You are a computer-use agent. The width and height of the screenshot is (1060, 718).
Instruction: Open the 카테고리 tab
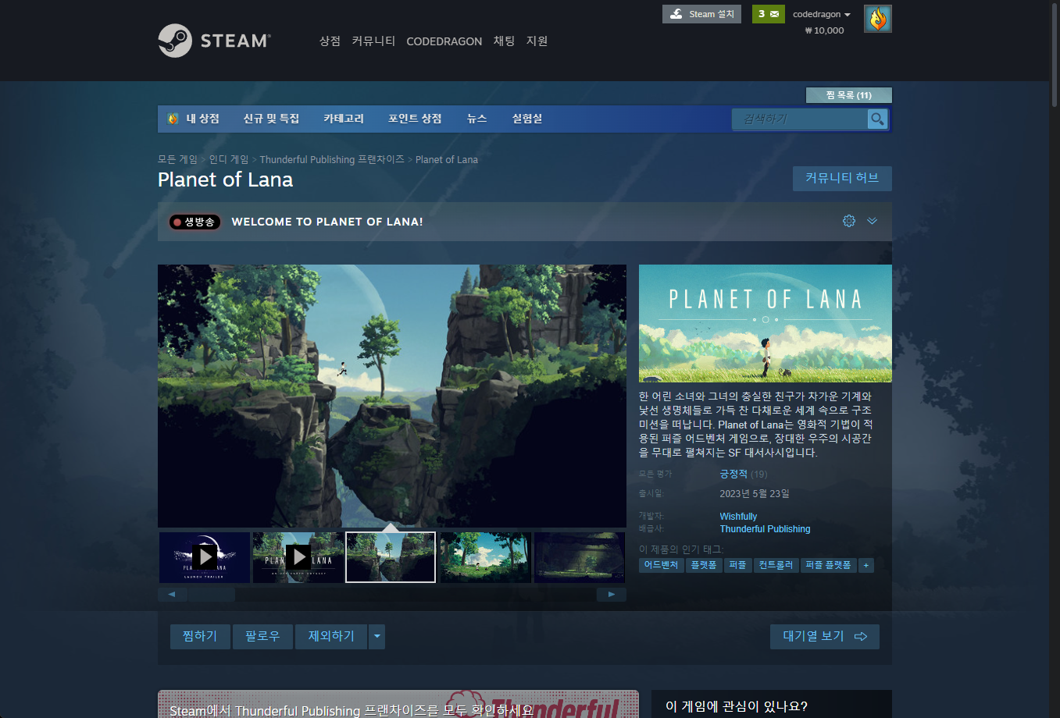click(344, 119)
